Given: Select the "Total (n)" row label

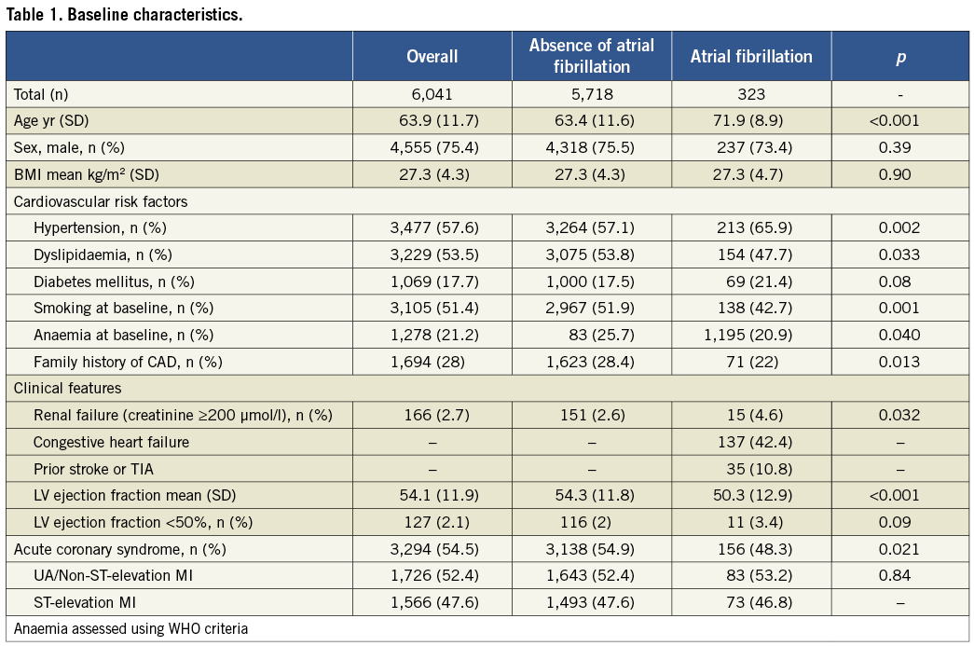Looking at the screenshot, I should pos(41,94).
